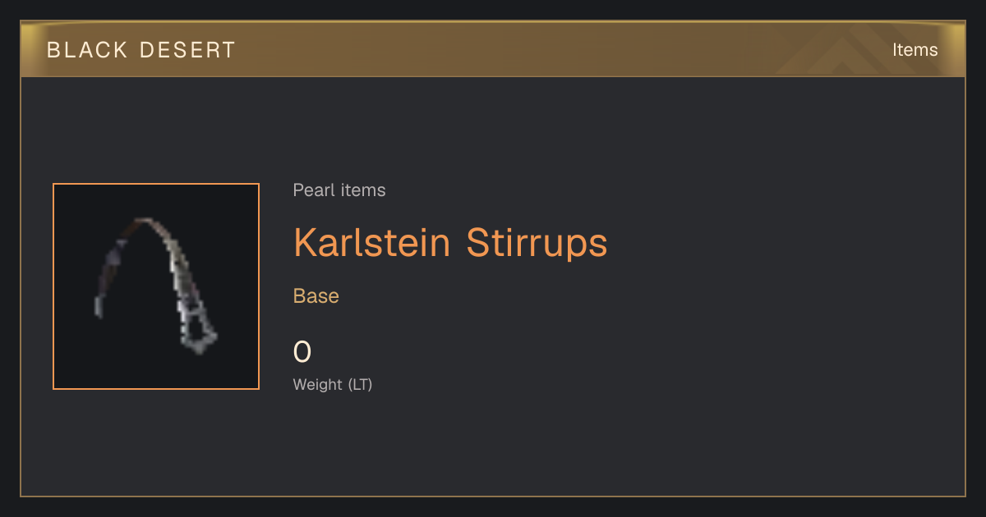986x517 pixels.
Task: Click the Karlstein Stirrups item icon
Action: (156, 286)
